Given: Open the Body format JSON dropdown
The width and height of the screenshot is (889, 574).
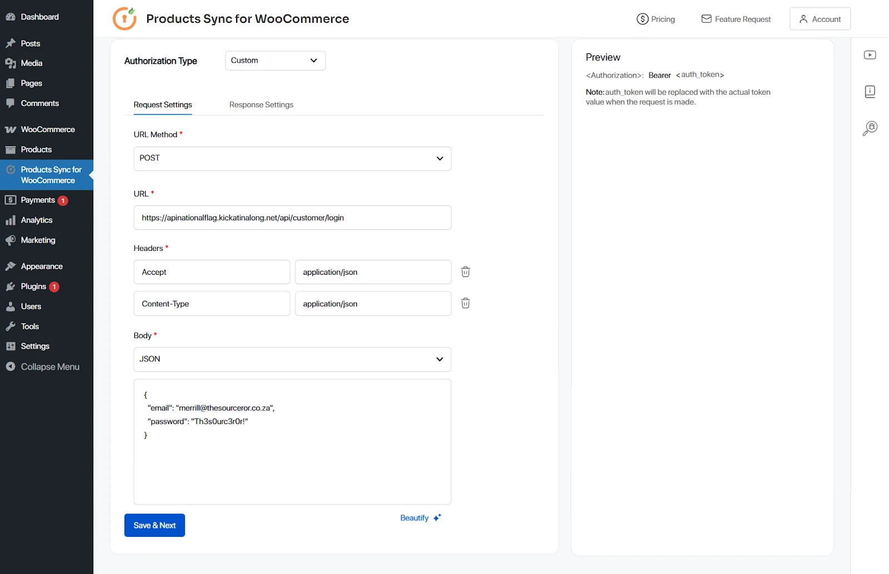Looking at the screenshot, I should pyautogui.click(x=292, y=359).
